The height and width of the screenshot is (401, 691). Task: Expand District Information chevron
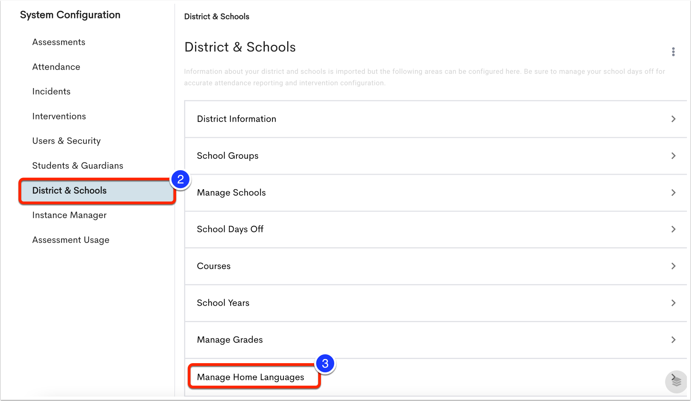click(x=673, y=119)
